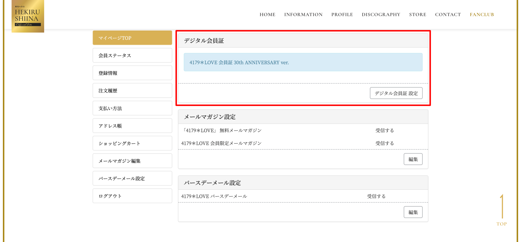The height and width of the screenshot is (242, 521).
Task: Open the HOME nav item
Action: (267, 15)
